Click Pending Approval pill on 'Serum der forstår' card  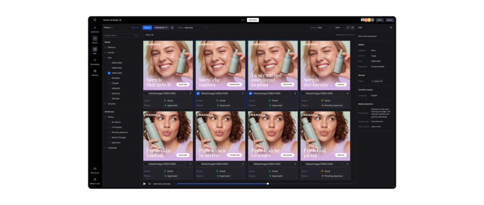coord(333,105)
